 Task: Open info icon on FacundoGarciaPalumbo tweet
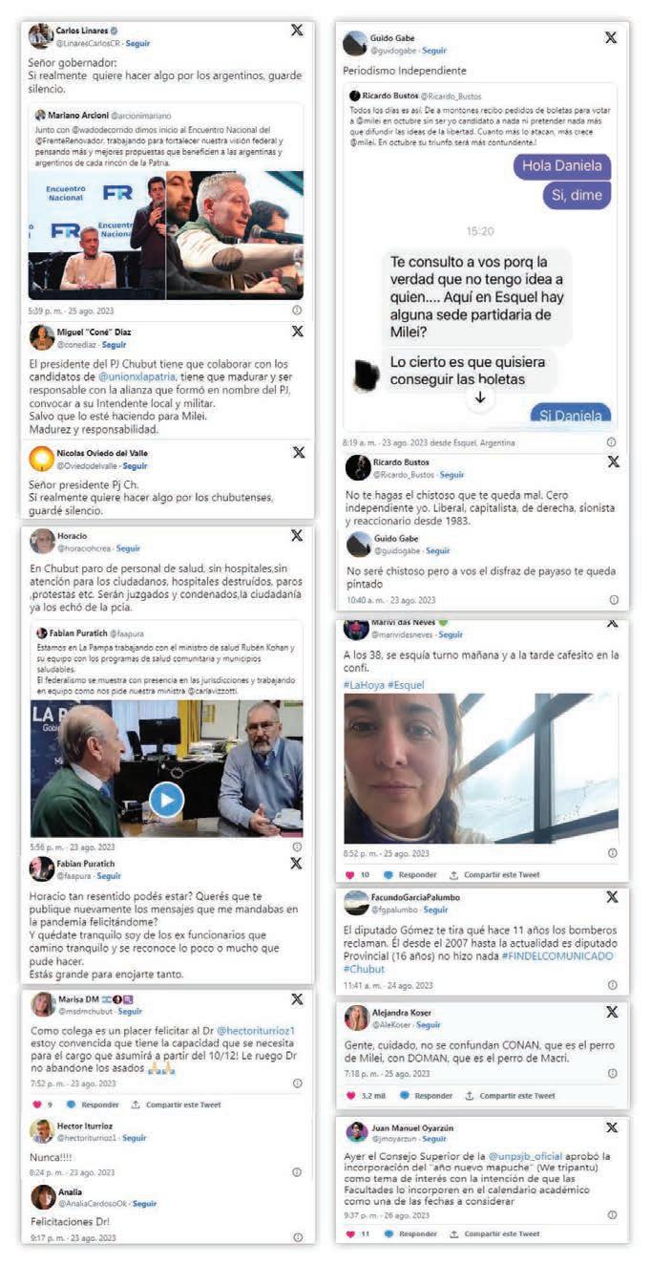coord(611,985)
